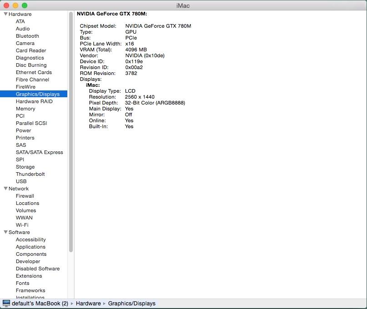This screenshot has width=367, height=309.
Task: Show SATA/SATA Express details
Action: point(39,152)
